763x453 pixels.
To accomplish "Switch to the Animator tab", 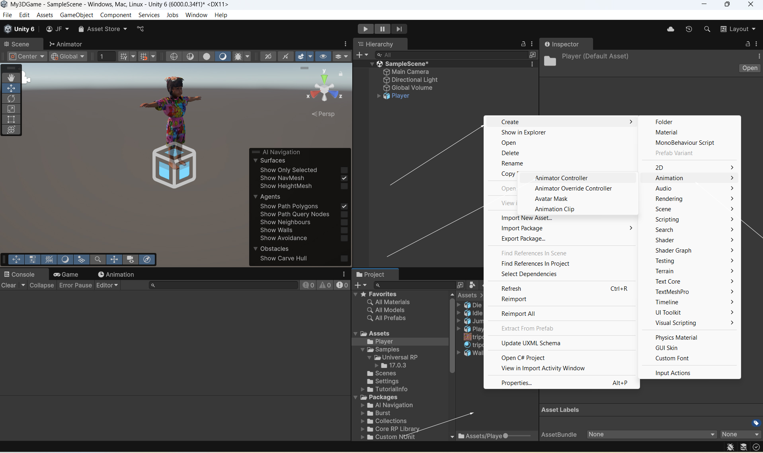I will (65, 44).
